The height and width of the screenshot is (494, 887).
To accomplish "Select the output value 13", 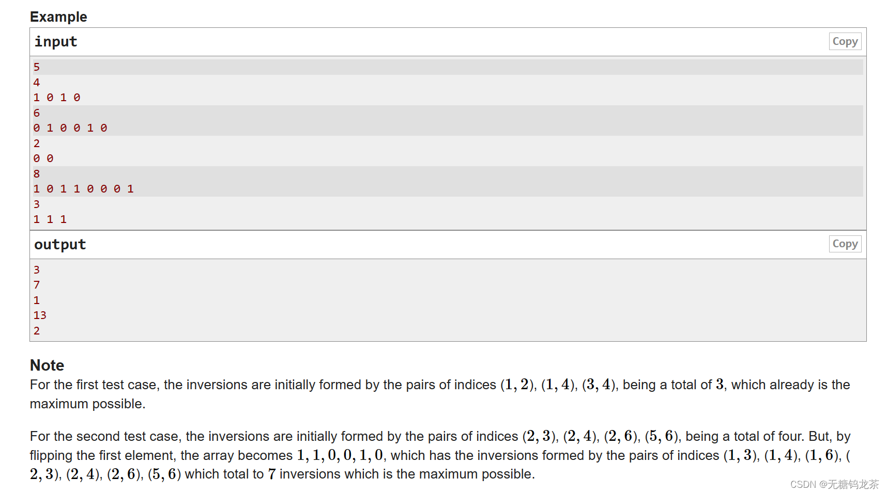I will 40,315.
